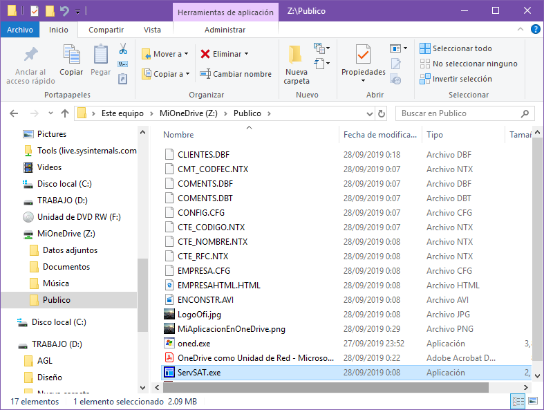Click the Cut scissors icon
Screen dimensions: 544x410
click(123, 48)
